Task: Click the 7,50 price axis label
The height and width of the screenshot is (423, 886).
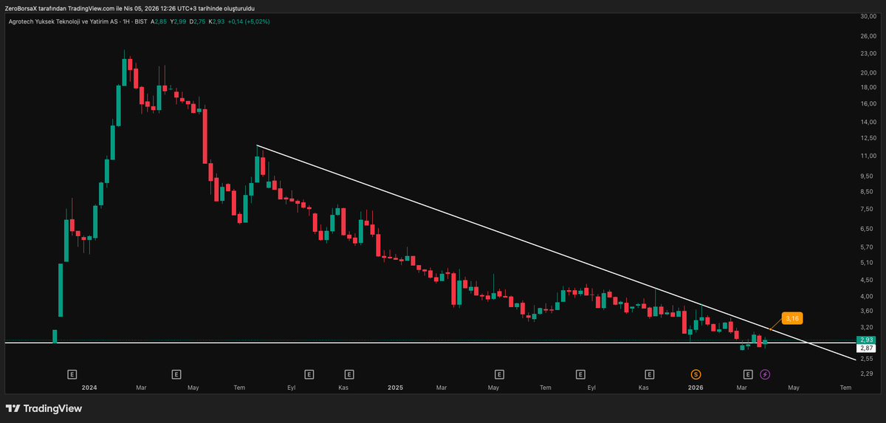Action: tap(868, 210)
